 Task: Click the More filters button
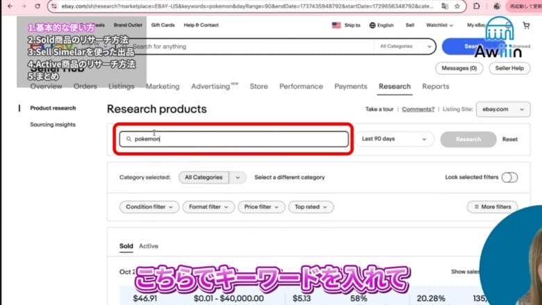coord(492,206)
